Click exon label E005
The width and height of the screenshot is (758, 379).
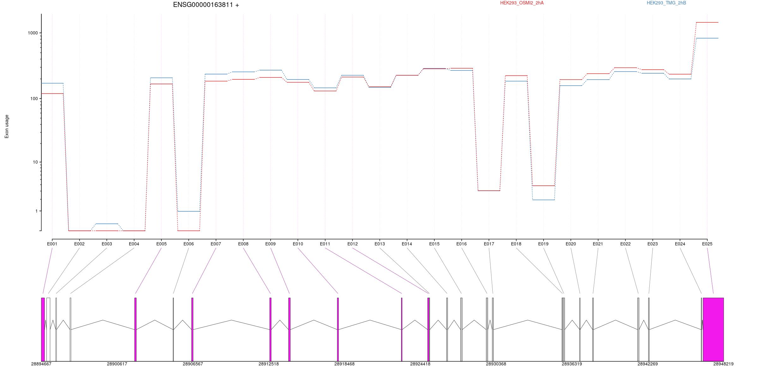tap(161, 244)
